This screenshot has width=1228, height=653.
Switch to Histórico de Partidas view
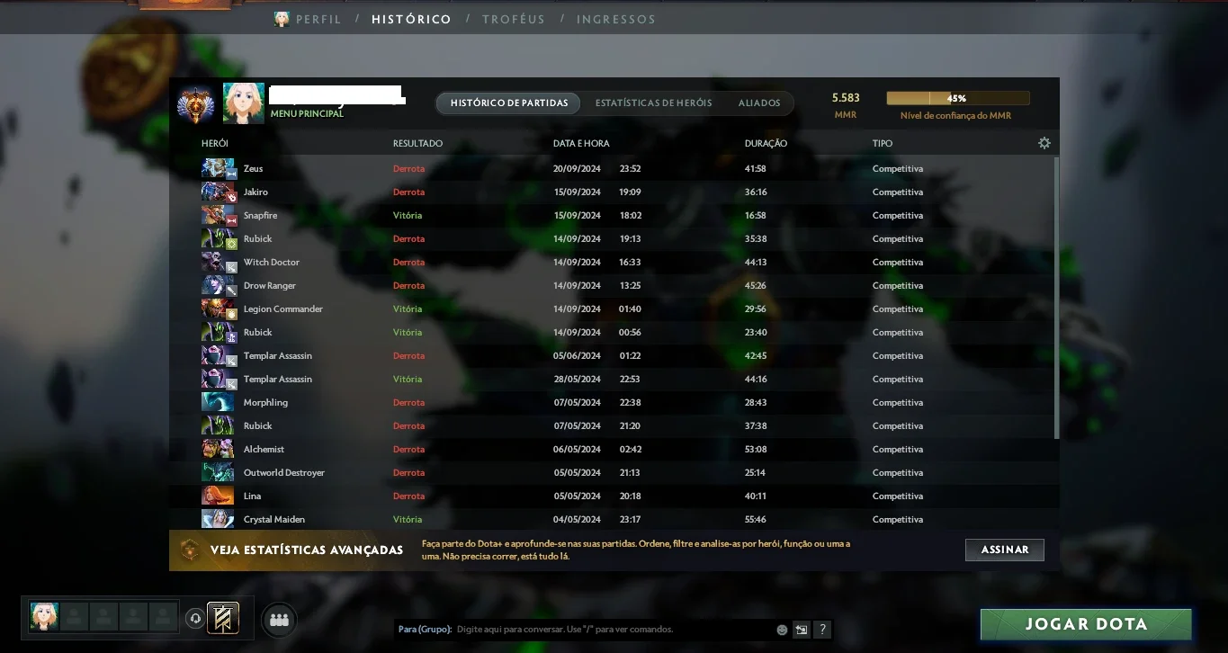[509, 103]
